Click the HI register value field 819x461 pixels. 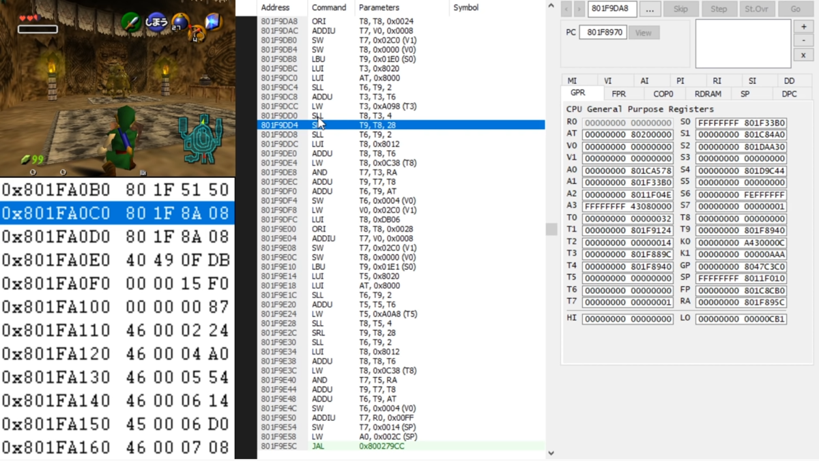coord(628,318)
